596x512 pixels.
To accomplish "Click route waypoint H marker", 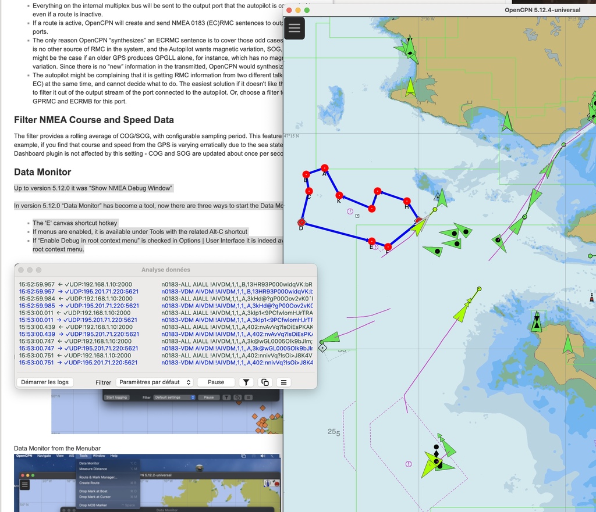I will (407, 200).
